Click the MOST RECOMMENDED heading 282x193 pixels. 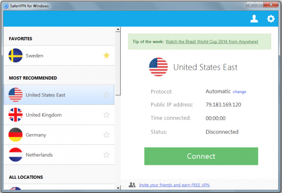33,78
